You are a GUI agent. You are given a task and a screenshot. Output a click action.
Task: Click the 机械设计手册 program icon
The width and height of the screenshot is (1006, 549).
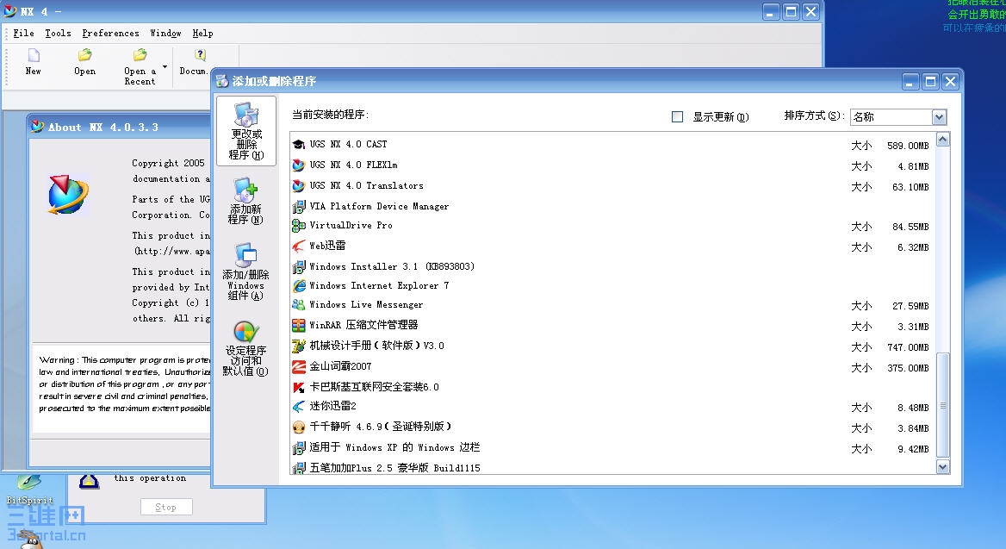tap(298, 346)
